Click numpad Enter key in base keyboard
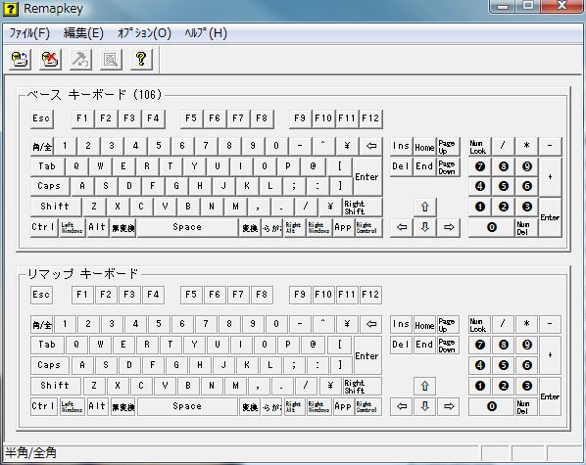Screen dimensions: 586x465 tap(550, 217)
